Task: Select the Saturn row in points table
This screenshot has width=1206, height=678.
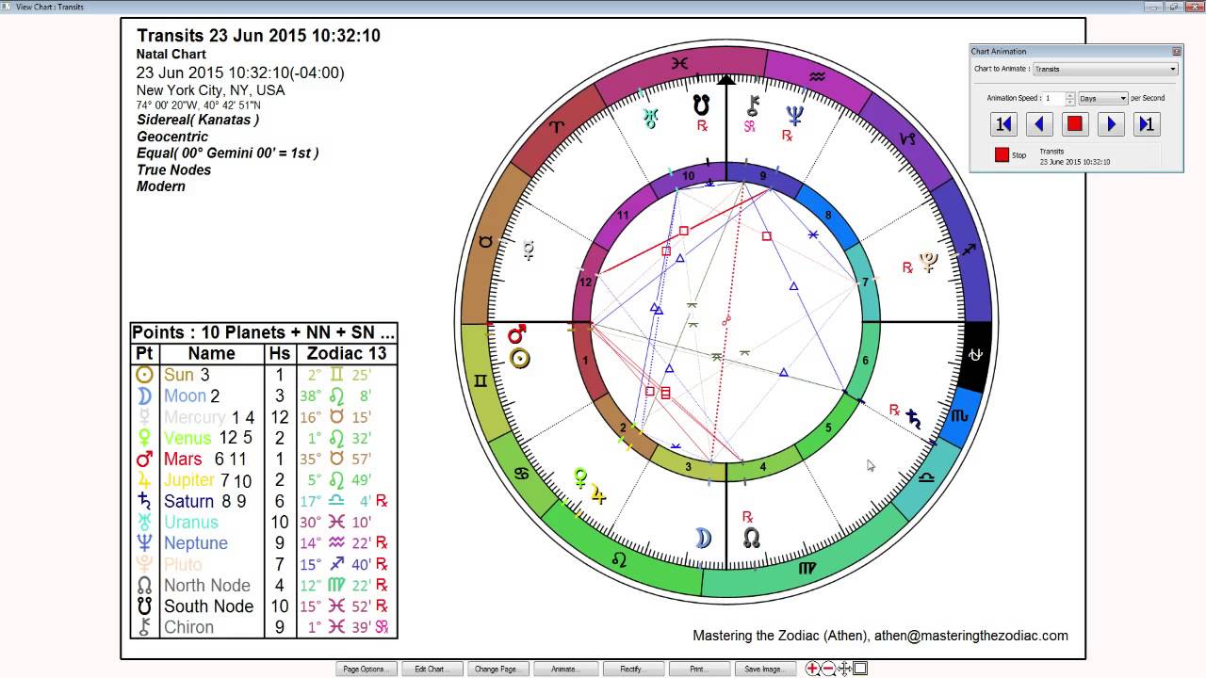Action: [264, 501]
